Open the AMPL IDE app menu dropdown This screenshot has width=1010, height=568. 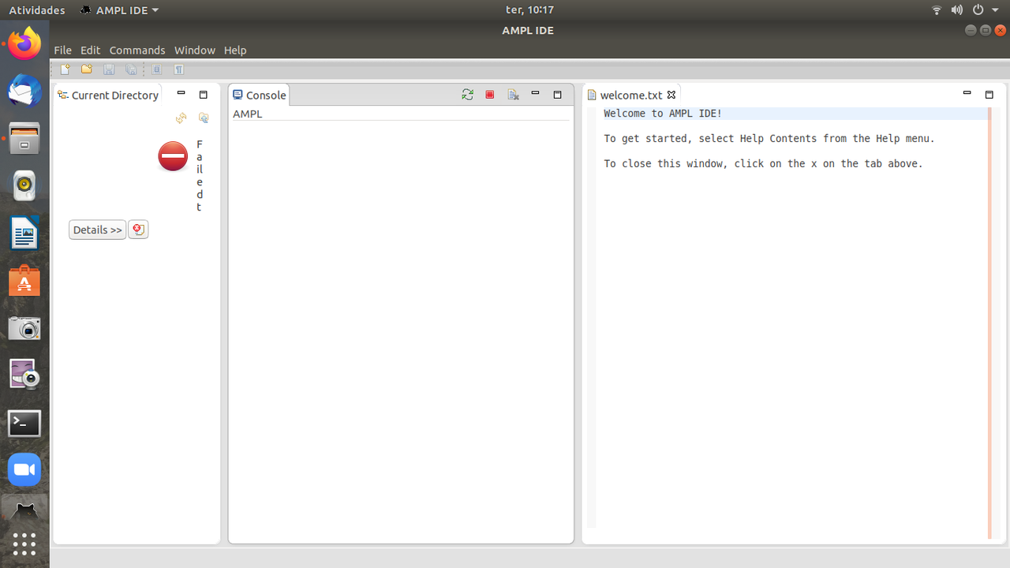point(119,10)
